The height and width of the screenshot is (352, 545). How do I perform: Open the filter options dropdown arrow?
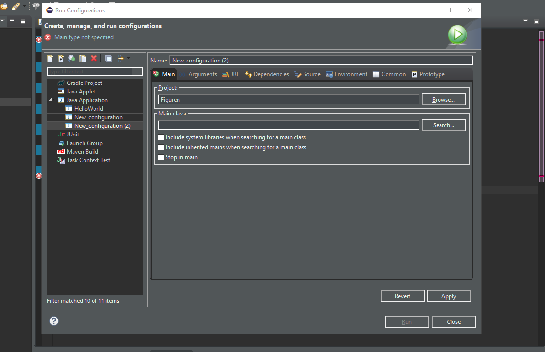pyautogui.click(x=128, y=58)
